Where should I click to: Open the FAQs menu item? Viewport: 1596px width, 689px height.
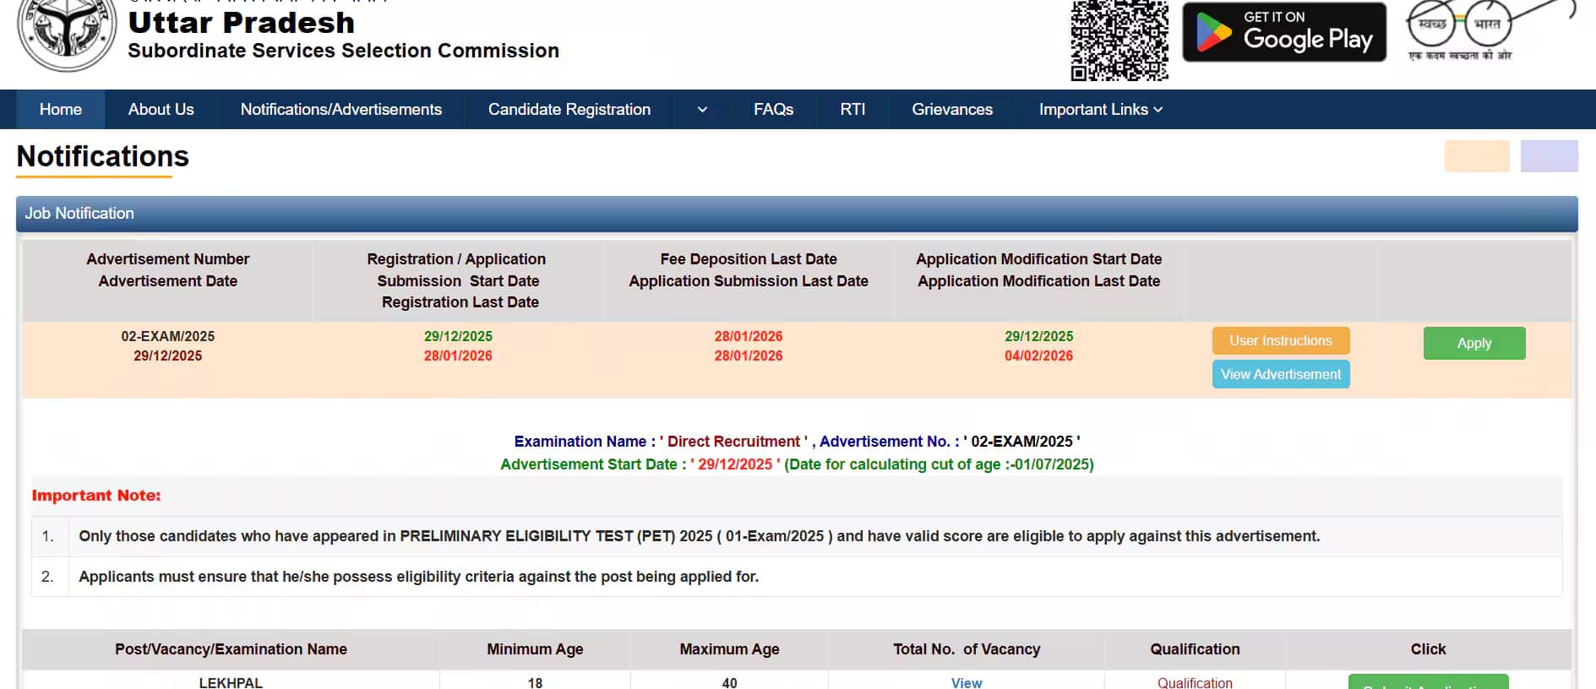coord(773,110)
